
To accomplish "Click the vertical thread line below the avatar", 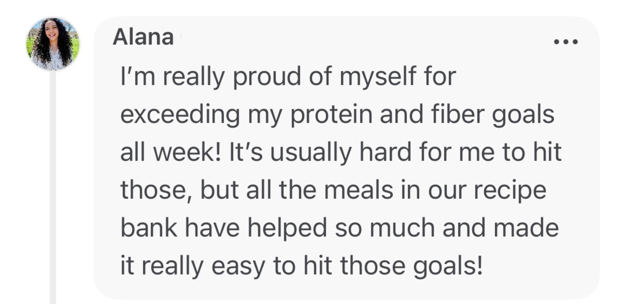I will (x=53, y=188).
